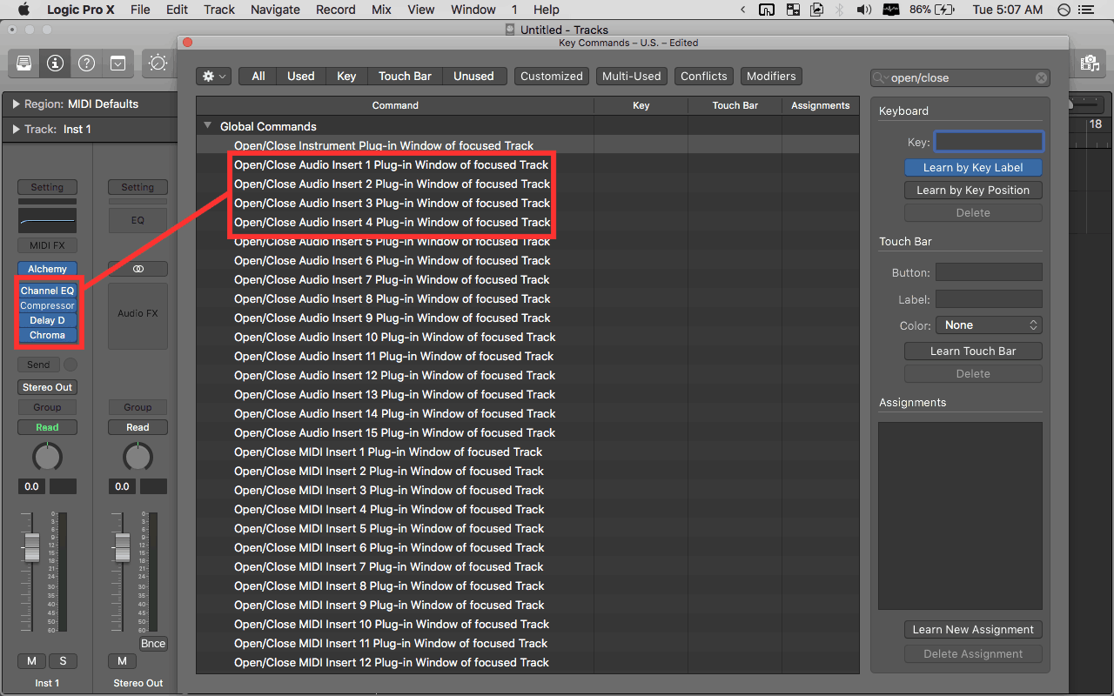
Task: Toggle the Inspector info icon
Action: tap(55, 63)
